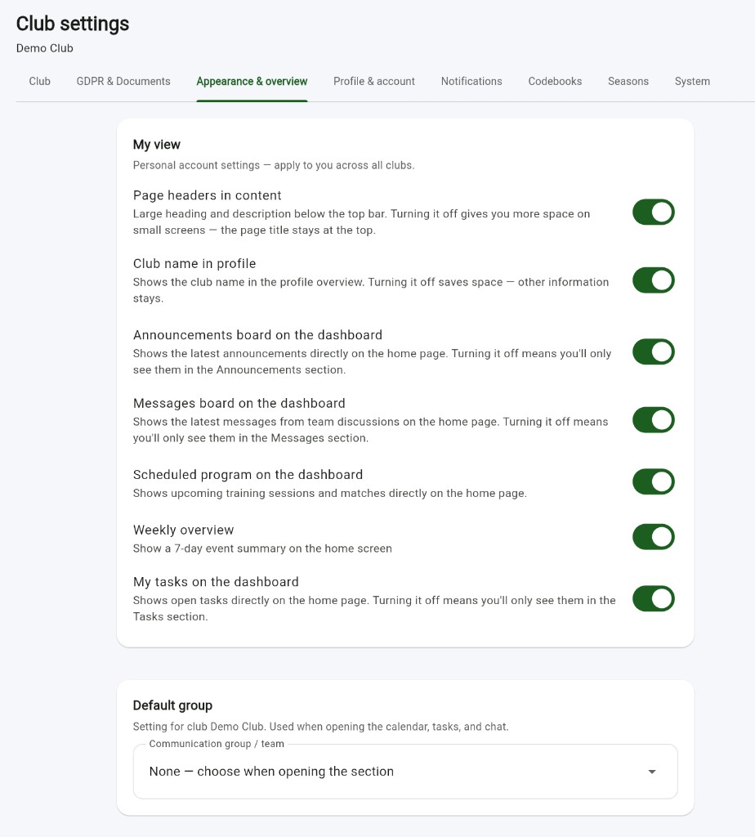Turn off Announcements board on the dashboard

click(653, 351)
